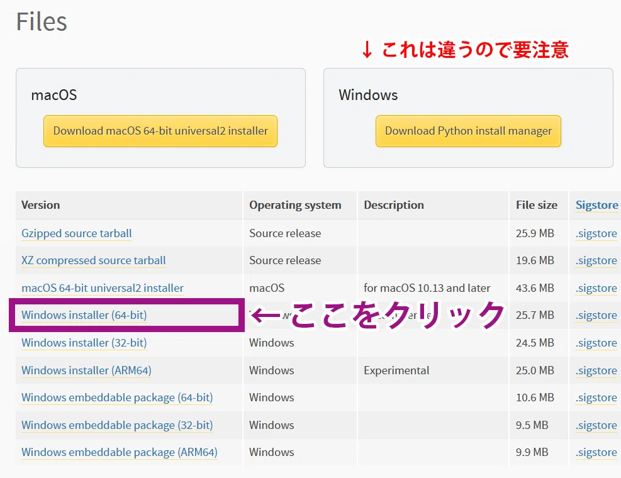Click .sigstore for Windows embeddable package (64-bit)
This screenshot has height=478, width=621.
point(596,397)
